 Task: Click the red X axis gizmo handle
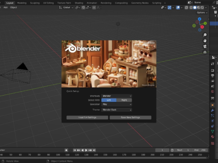[202, 27]
